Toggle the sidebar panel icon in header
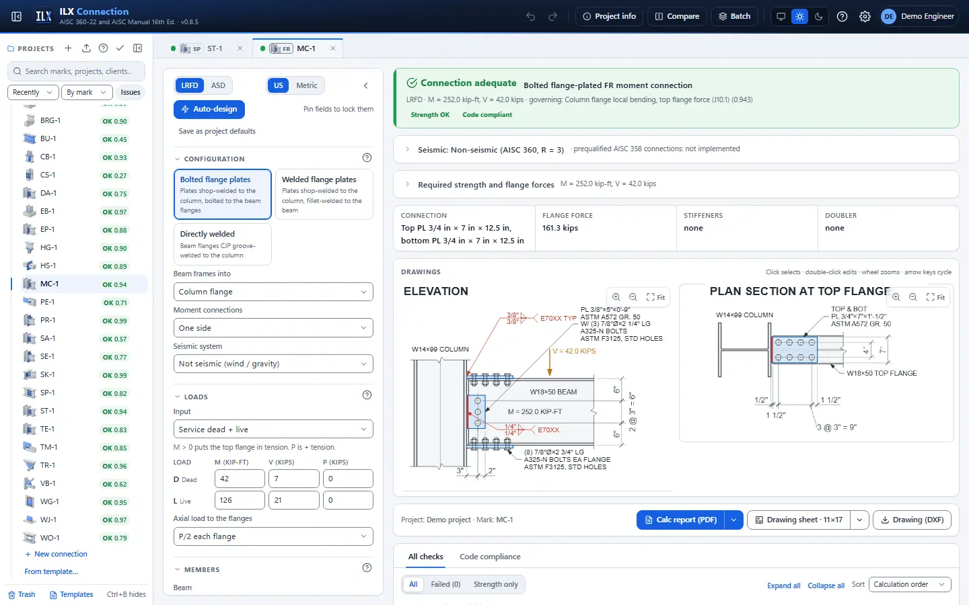This screenshot has width=969, height=605. point(17,16)
